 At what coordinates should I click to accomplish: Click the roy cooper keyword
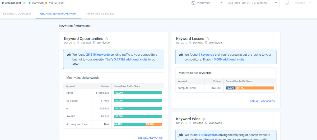72,101
